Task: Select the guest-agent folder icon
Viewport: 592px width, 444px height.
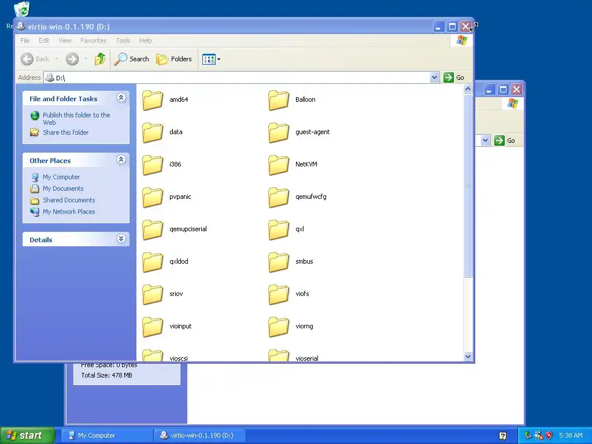Action: [x=279, y=132]
